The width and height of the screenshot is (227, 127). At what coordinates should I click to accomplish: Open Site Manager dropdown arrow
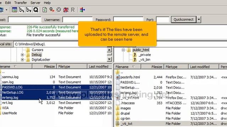click(x=6, y=10)
